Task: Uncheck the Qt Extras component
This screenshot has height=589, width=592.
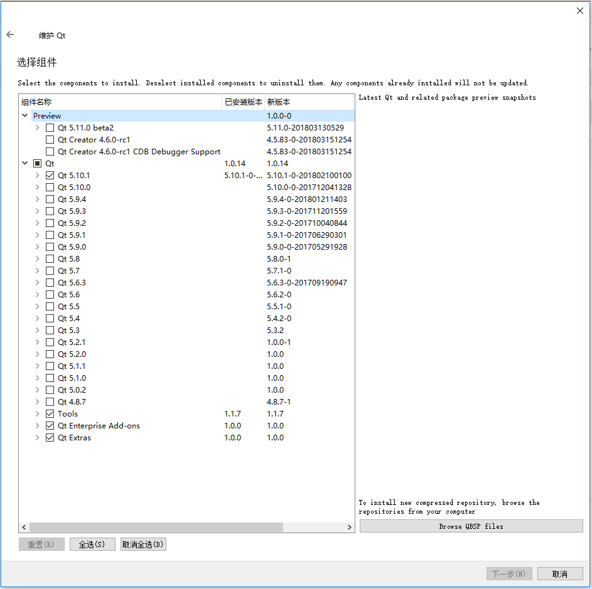Action: [x=50, y=437]
